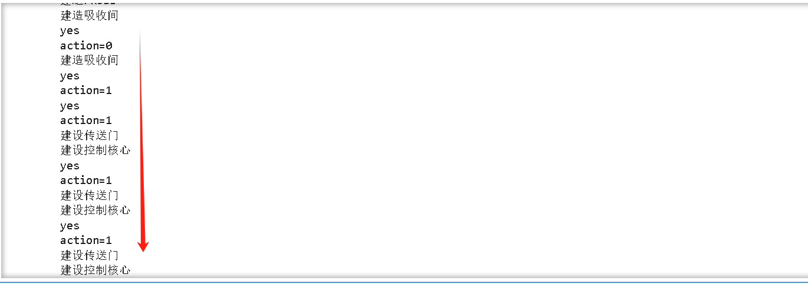Click the first "建设控制核心" output line
808x284 pixels.
(x=95, y=151)
